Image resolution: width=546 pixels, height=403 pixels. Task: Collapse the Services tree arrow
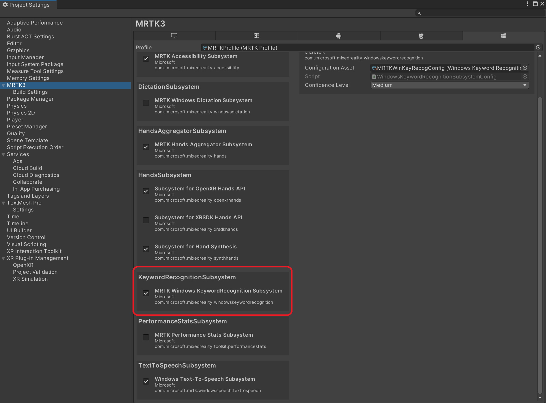[3, 155]
